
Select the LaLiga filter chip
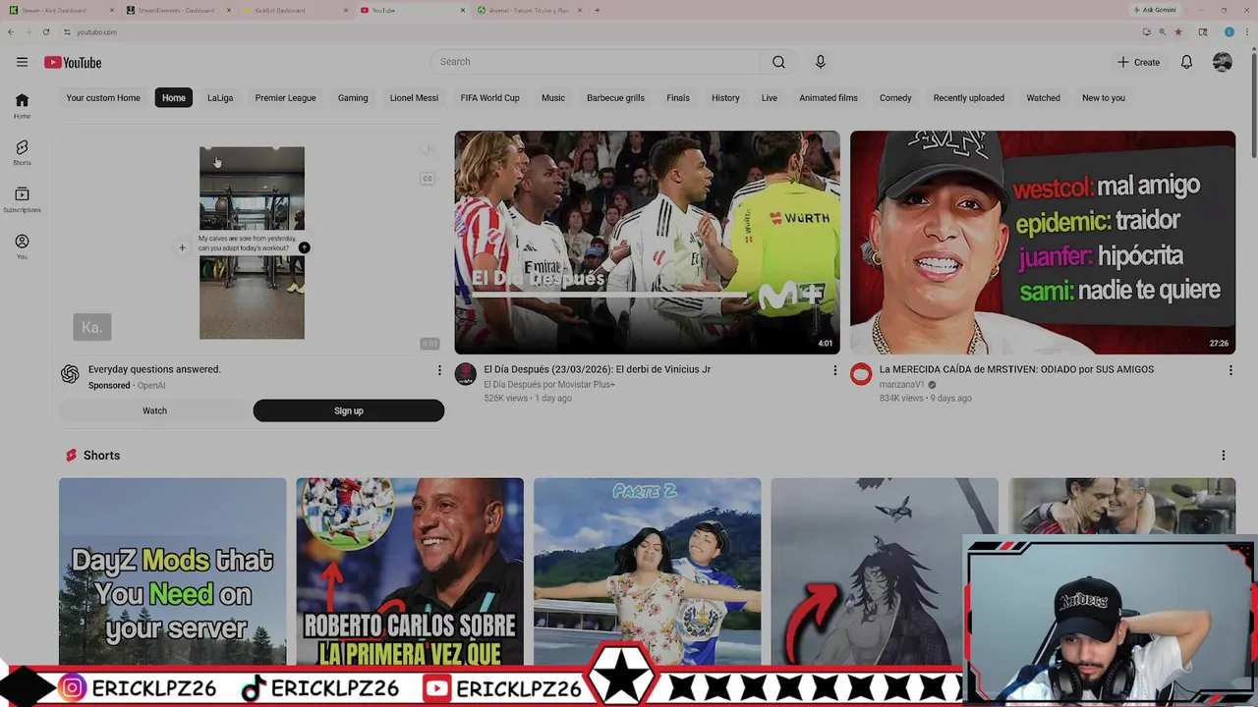point(220,98)
